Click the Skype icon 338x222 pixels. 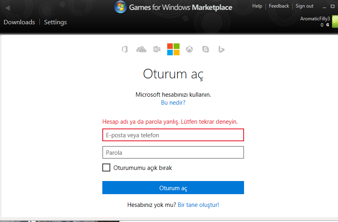tap(206, 49)
